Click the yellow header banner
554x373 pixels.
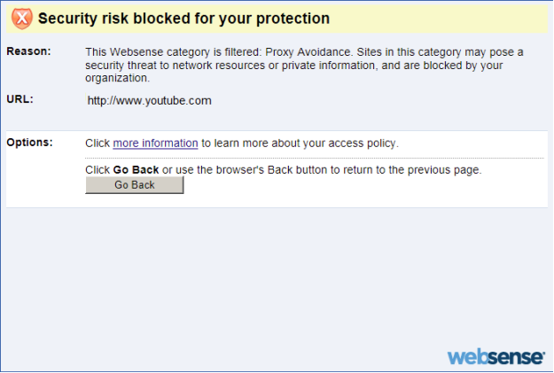coord(277,19)
